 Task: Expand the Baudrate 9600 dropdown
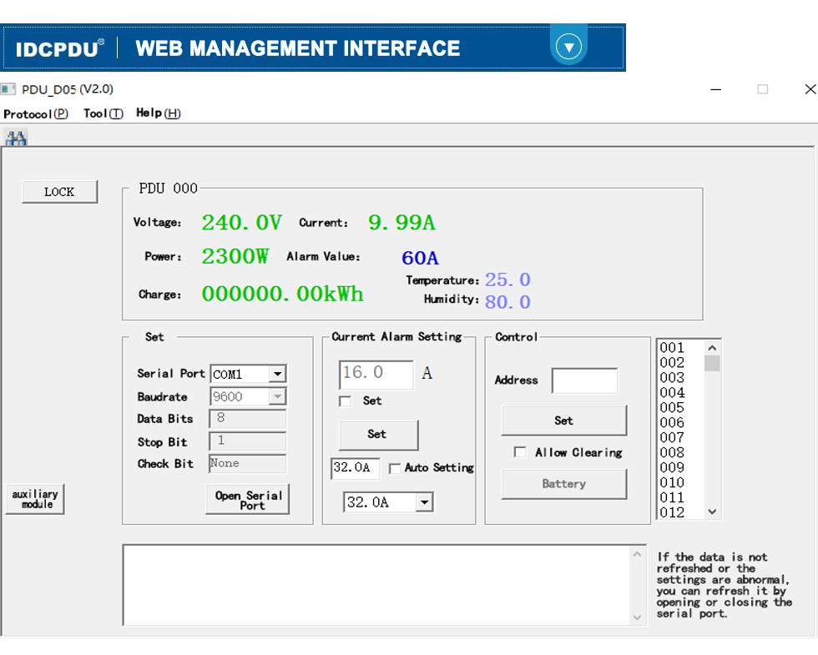(277, 396)
